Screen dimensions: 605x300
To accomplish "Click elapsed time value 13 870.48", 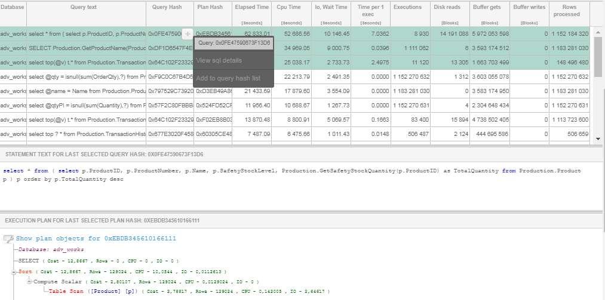I will click(x=257, y=120).
